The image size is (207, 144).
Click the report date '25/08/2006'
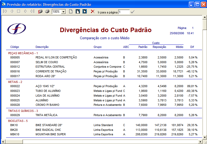point(177,33)
